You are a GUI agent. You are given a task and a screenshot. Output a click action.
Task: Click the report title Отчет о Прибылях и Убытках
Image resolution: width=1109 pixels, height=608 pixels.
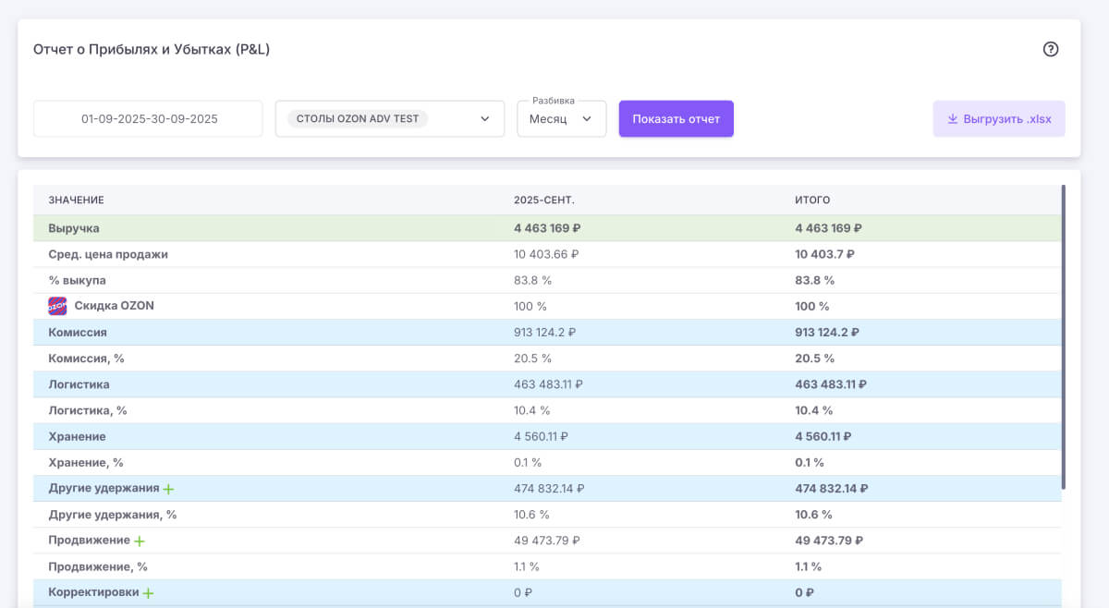pos(152,49)
